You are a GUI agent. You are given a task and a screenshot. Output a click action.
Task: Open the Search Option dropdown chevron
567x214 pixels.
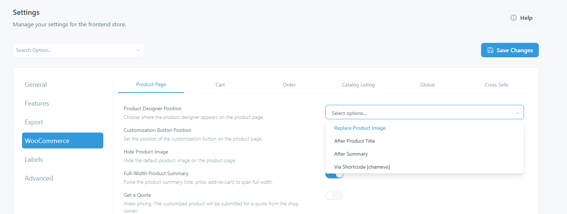pyautogui.click(x=138, y=50)
